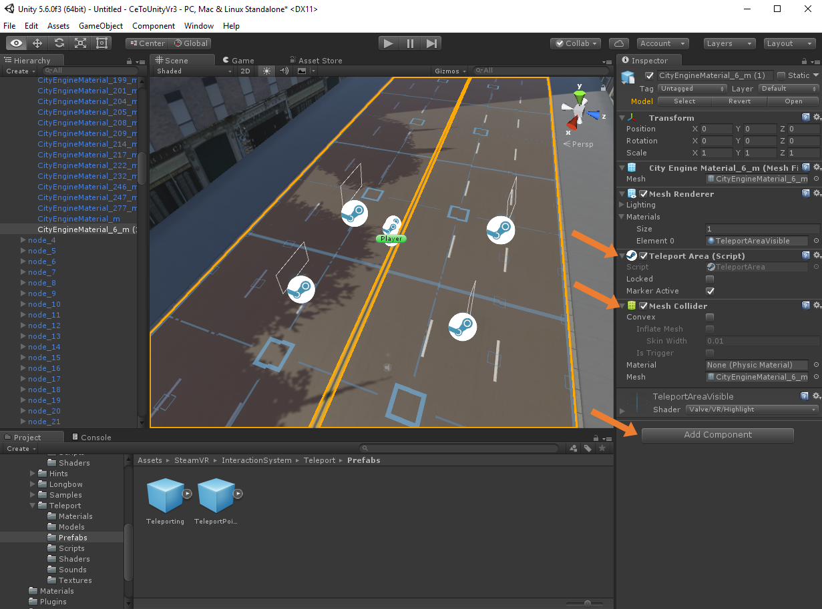Toggle scene lighting sun icon

click(266, 71)
